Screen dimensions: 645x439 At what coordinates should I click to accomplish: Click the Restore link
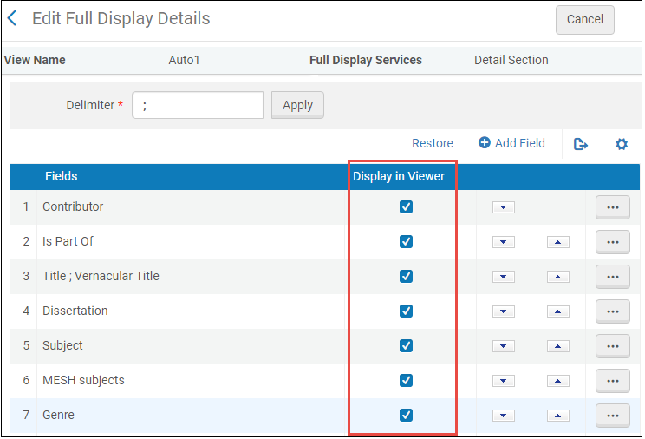pos(432,144)
